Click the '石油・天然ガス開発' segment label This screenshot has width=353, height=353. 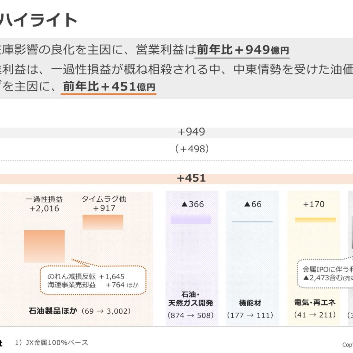(190, 299)
